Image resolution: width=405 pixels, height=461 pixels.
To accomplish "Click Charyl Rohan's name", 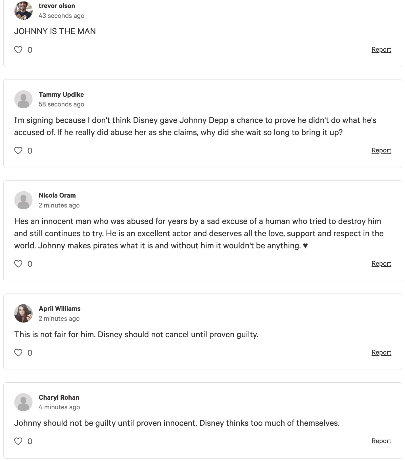I will [59, 397].
